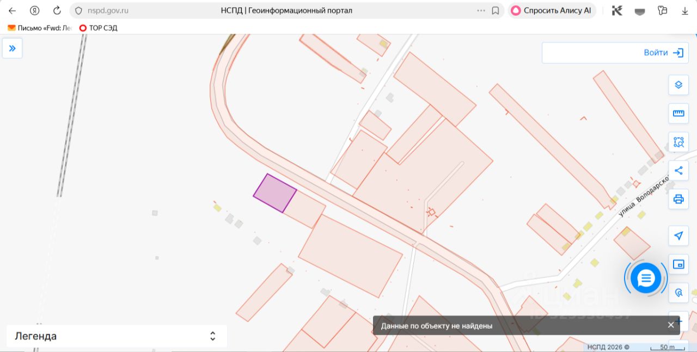Open the browser page options menu

[x=481, y=10]
